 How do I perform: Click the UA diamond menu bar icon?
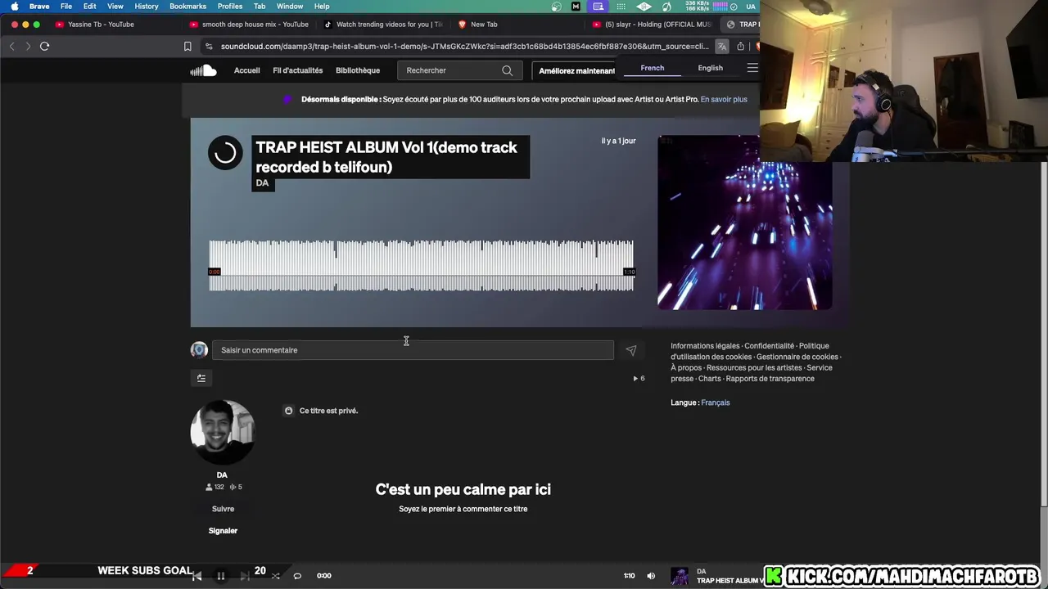click(x=644, y=7)
